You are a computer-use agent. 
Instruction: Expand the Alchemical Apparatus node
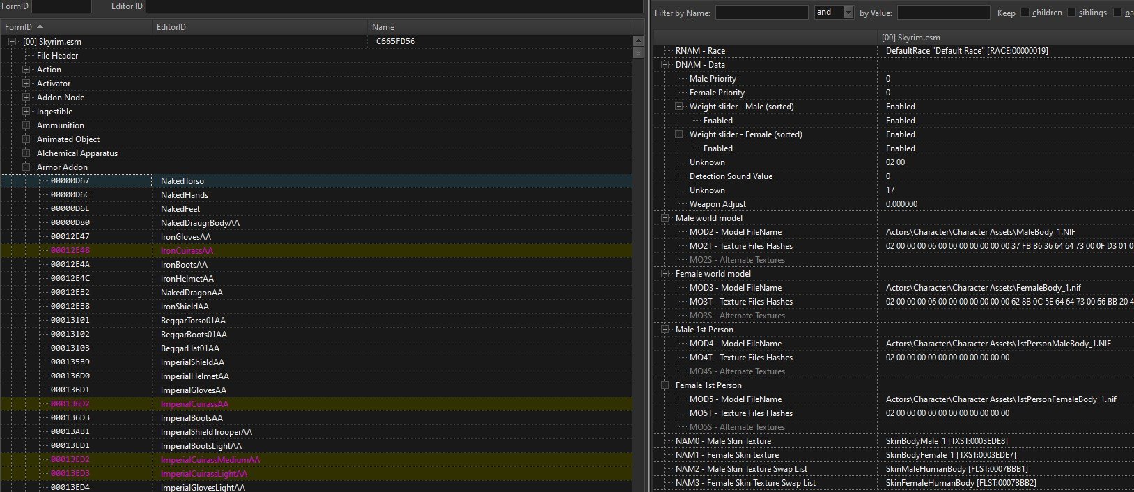click(x=26, y=153)
